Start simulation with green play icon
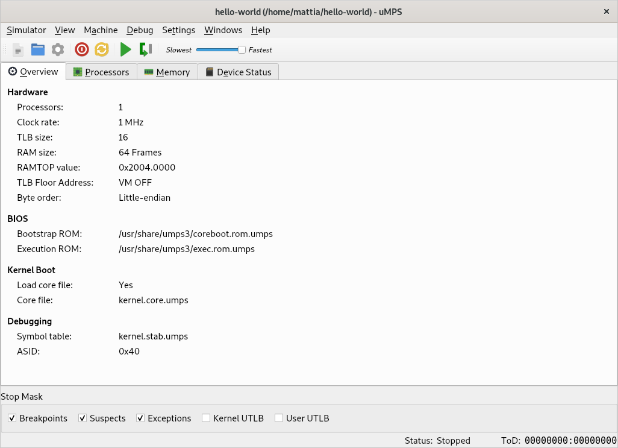The width and height of the screenshot is (618, 448). click(x=125, y=50)
